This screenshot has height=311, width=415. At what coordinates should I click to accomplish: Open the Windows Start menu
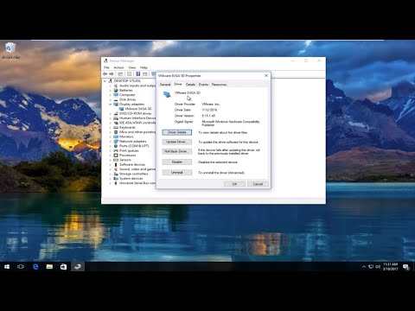[7, 267]
